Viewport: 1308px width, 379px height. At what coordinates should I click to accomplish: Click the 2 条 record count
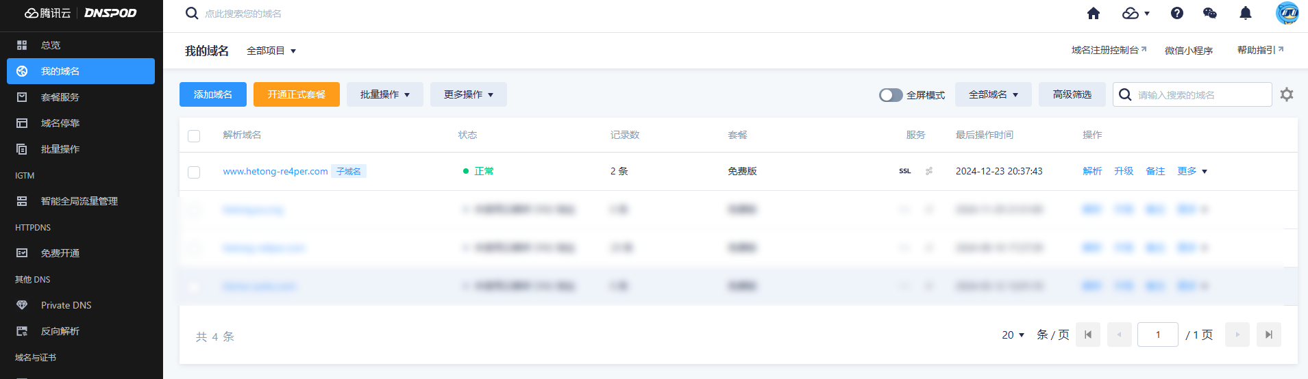(x=619, y=171)
